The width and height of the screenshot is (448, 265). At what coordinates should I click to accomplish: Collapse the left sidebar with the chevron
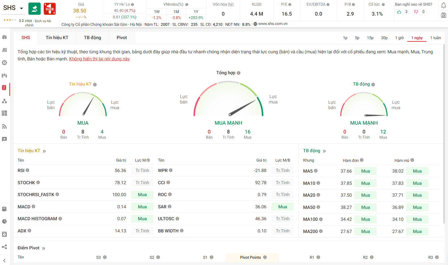4,260
